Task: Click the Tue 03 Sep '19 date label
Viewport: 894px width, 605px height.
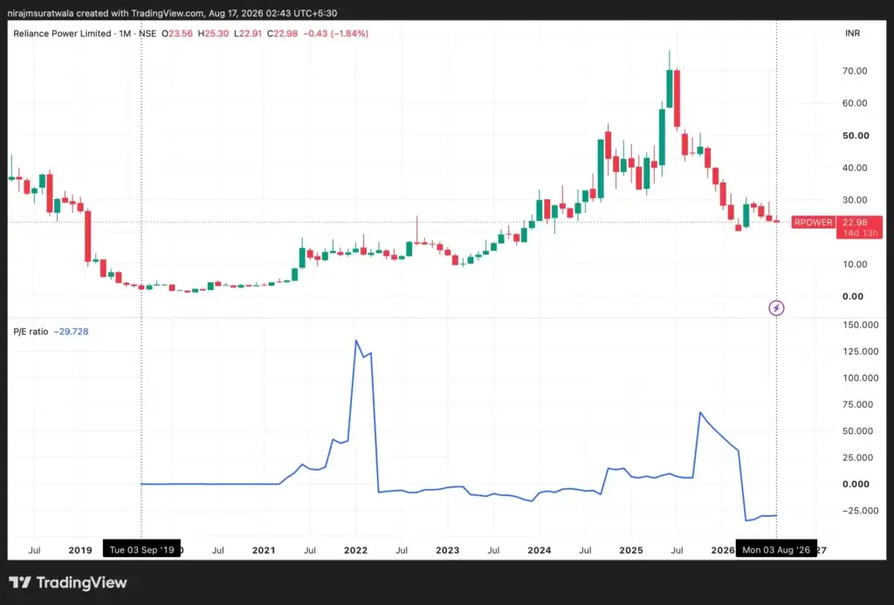Action: pos(141,550)
